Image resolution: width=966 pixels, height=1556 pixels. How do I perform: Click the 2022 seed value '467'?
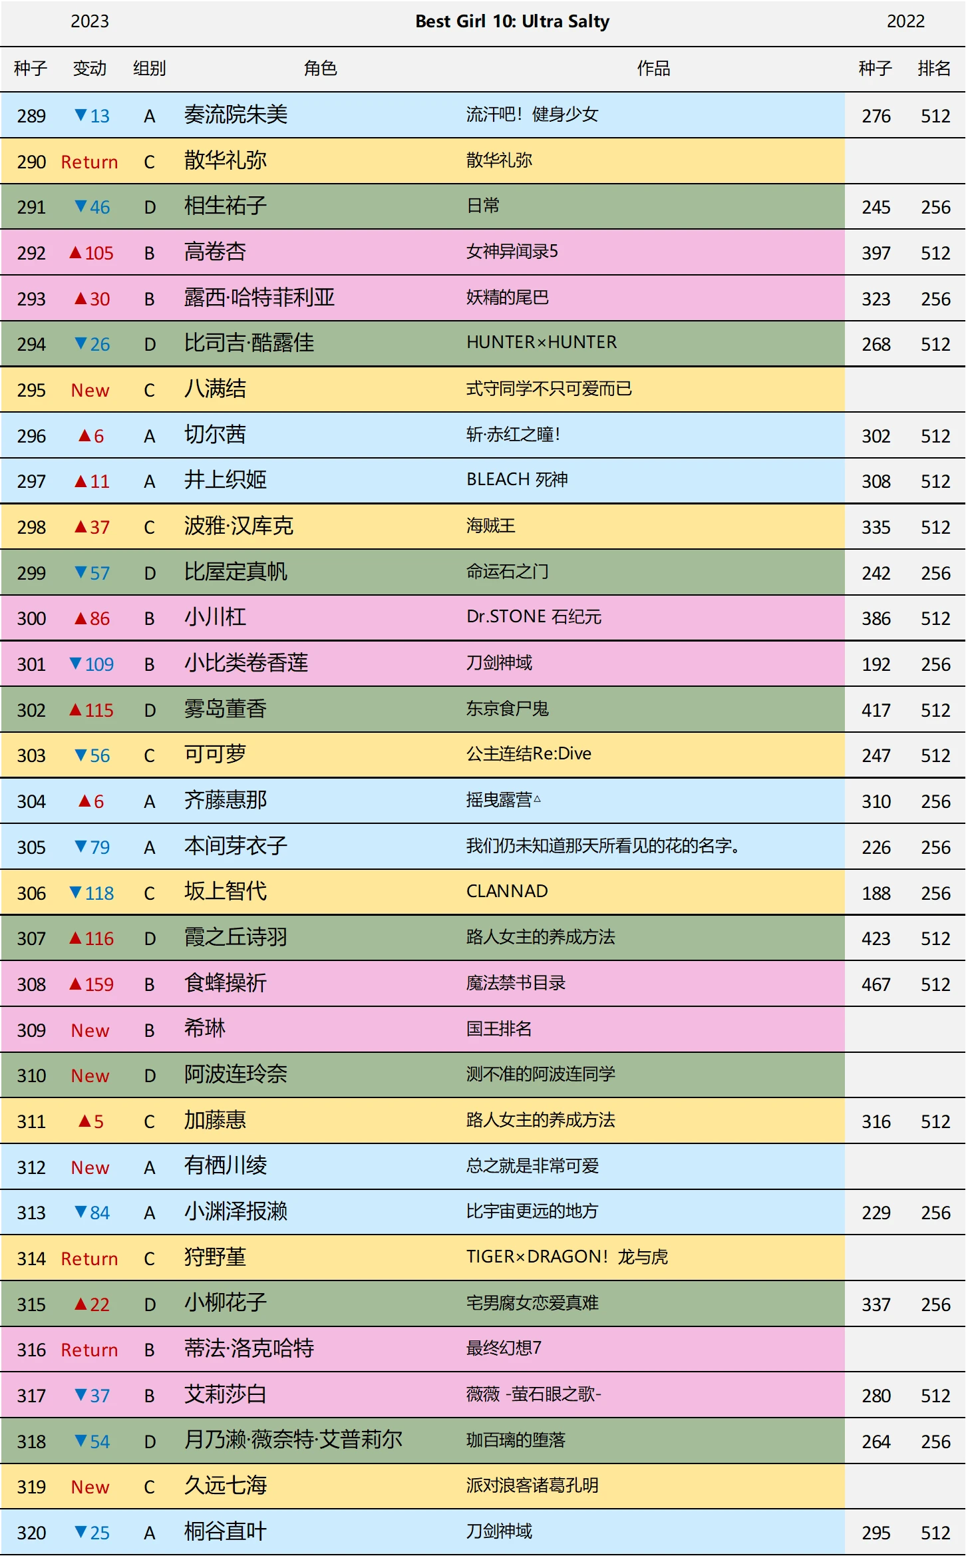[876, 984]
